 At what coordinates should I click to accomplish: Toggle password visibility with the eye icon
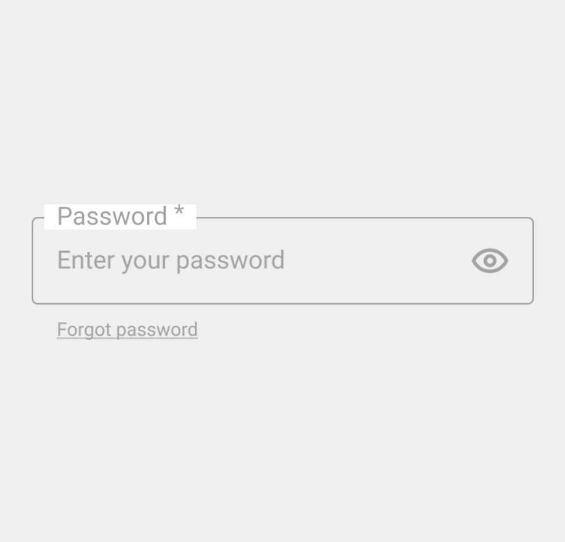click(x=490, y=260)
